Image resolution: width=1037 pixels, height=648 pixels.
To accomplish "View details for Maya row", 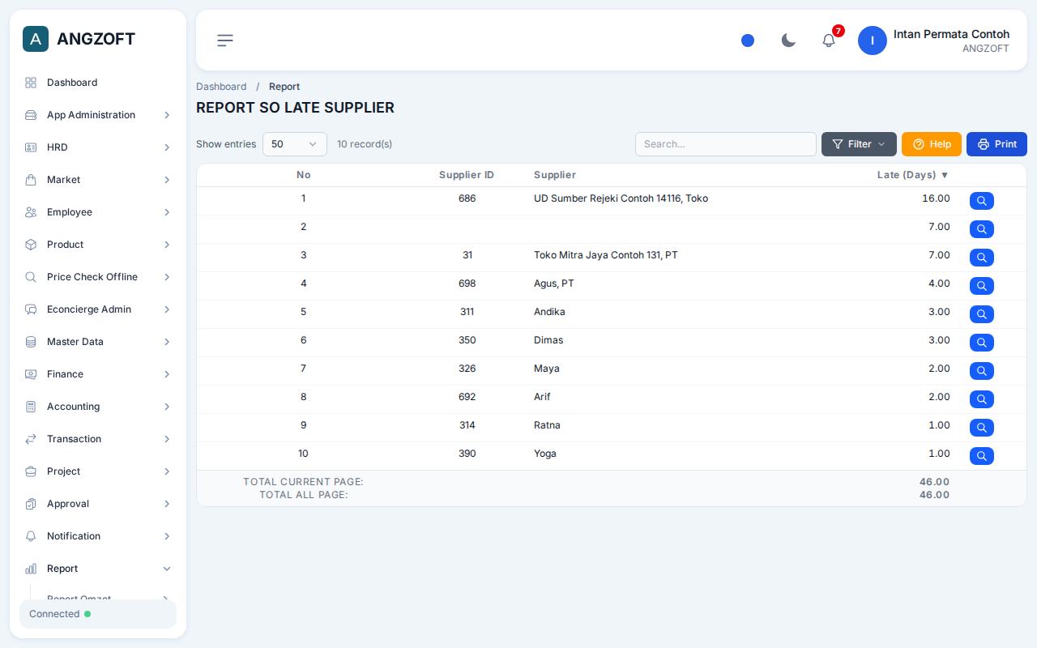I will (982, 371).
